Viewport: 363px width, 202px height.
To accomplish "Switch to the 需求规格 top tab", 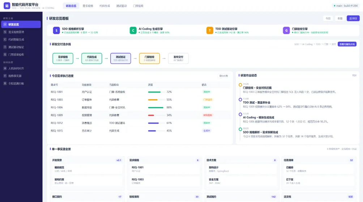I will (x=88, y=6).
